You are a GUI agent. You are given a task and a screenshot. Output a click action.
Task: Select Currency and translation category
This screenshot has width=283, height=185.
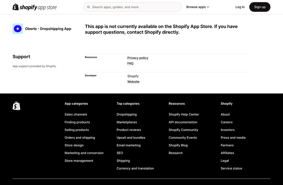point(135,168)
